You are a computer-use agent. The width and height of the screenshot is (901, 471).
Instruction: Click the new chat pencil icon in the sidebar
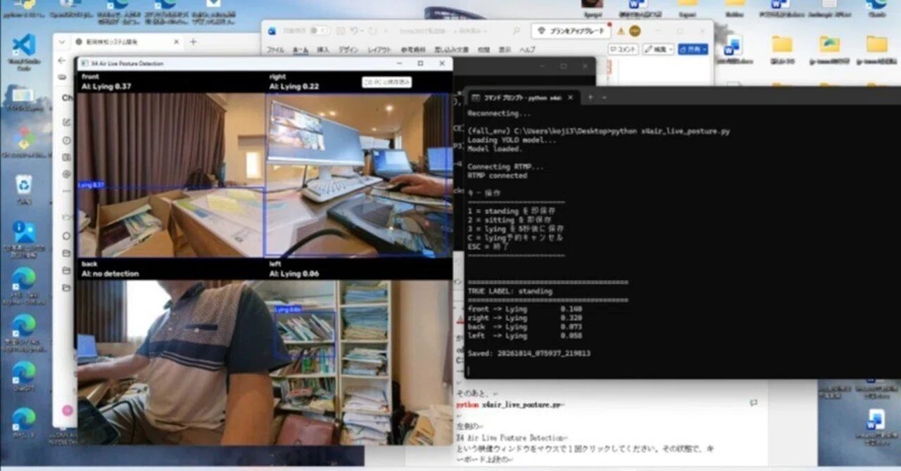[x=67, y=122]
